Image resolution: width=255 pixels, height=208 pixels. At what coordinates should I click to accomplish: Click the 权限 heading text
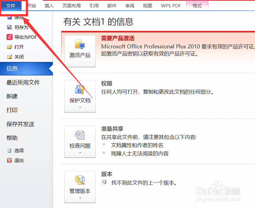[x=107, y=84]
